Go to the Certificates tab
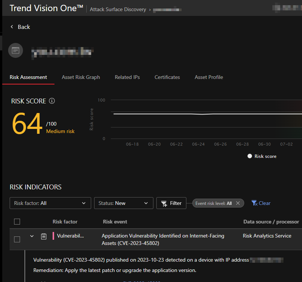The width and height of the screenshot is (302, 282). pyautogui.click(x=167, y=77)
